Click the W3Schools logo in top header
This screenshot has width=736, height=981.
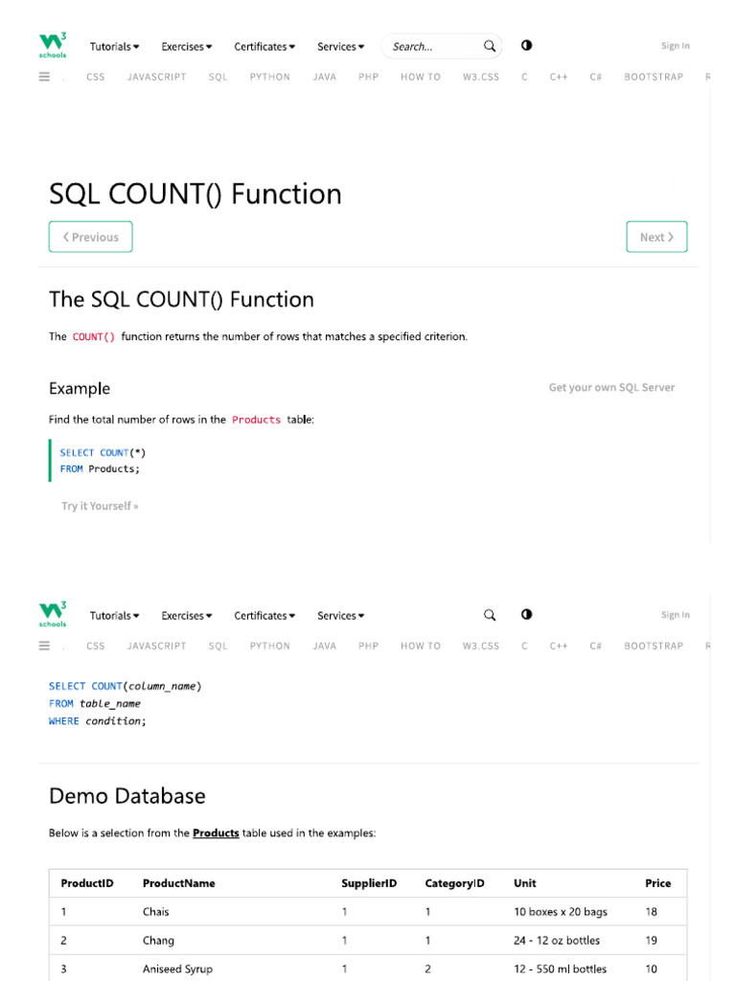(x=53, y=45)
